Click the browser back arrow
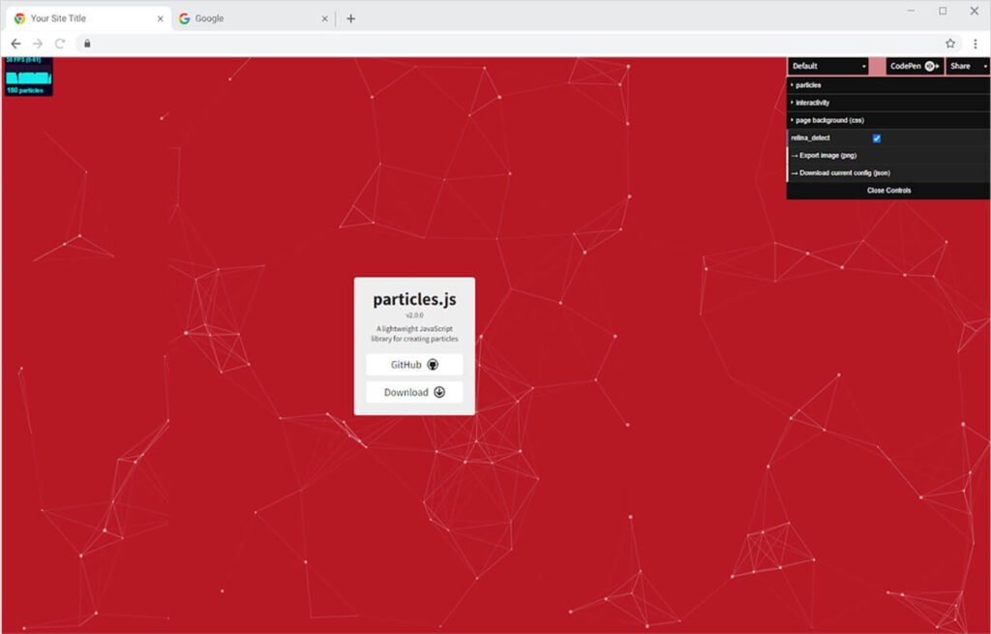 [15, 44]
